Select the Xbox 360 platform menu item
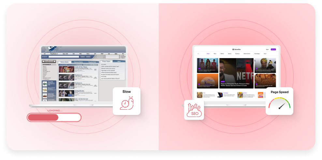Screen dimensions: 322x160 [x=65, y=54]
